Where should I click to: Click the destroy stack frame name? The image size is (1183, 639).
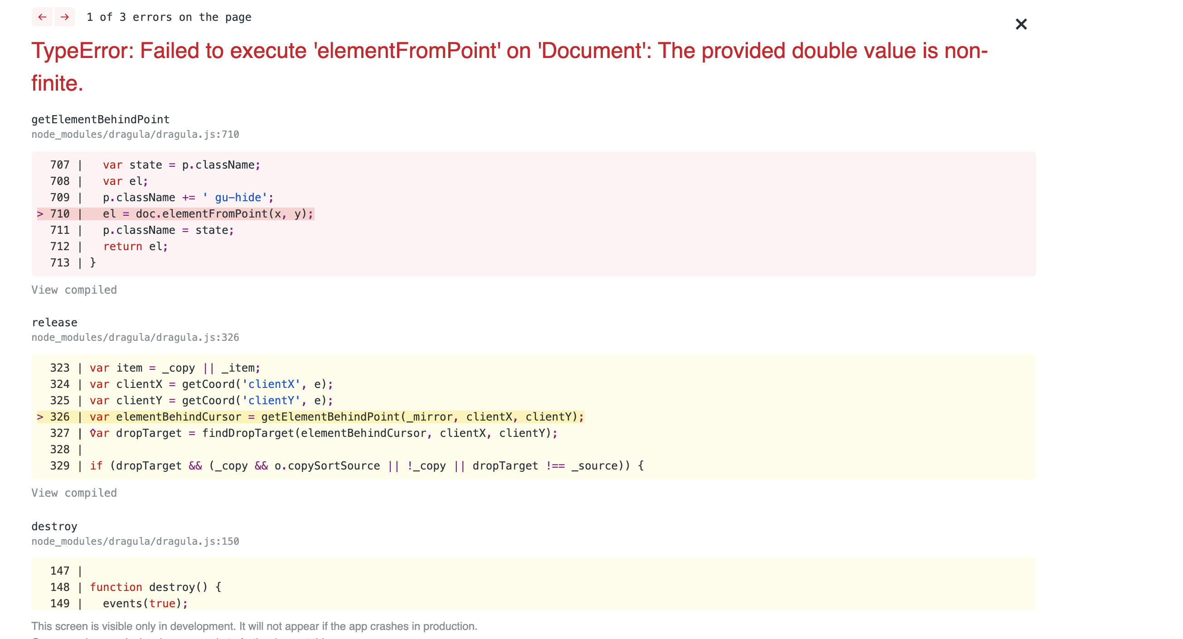[54, 526]
